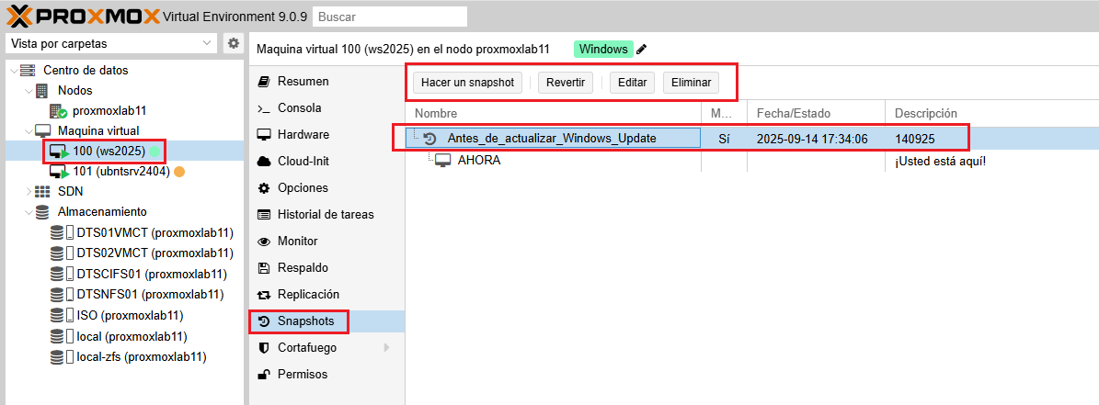Select storage local (proxmoxlab11)

(132, 336)
